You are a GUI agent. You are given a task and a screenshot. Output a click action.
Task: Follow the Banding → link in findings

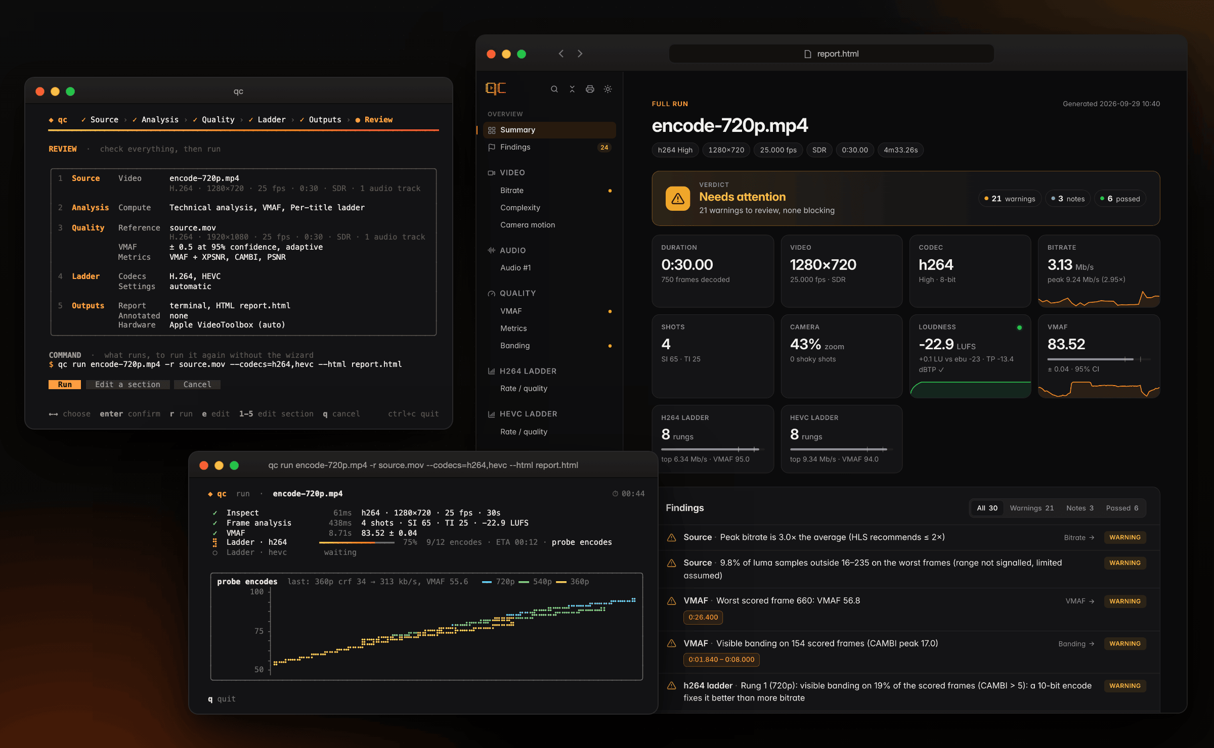click(1076, 643)
